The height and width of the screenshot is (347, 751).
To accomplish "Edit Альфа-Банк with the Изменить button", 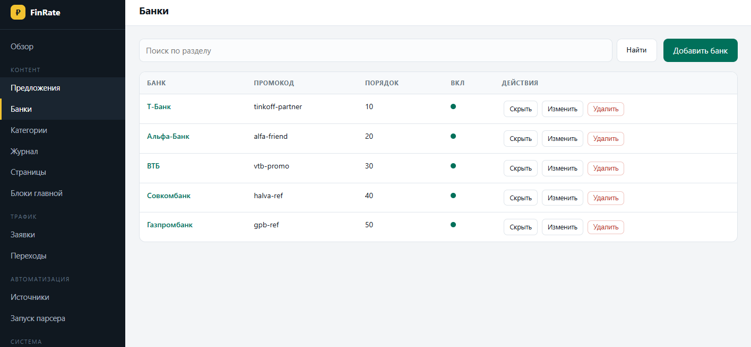I will pyautogui.click(x=563, y=139).
